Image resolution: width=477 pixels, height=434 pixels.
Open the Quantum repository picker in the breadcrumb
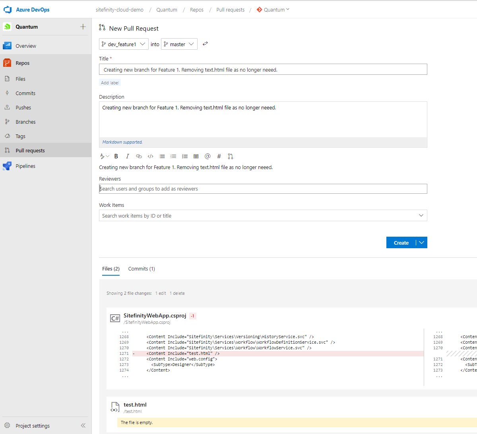[273, 10]
